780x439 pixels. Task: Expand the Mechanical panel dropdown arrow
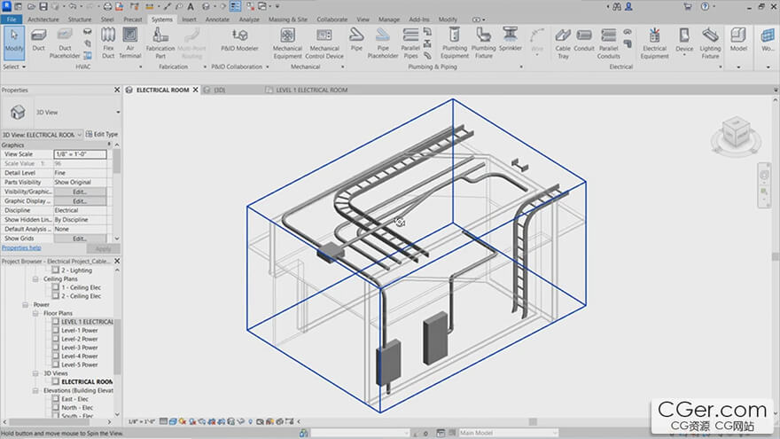tap(343, 67)
